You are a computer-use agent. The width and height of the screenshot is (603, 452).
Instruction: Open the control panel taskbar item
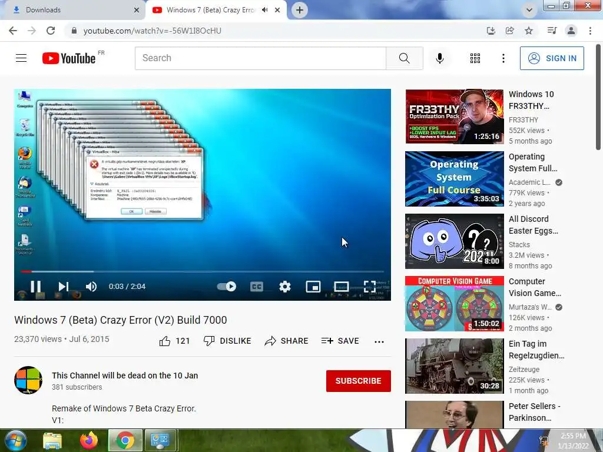point(160,440)
